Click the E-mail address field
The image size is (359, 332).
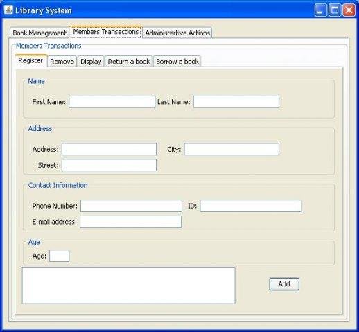tap(131, 222)
